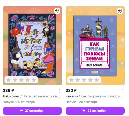This screenshot has width=129, height=116.
Task: Open Лабиринт brand link
Action: 11,96
